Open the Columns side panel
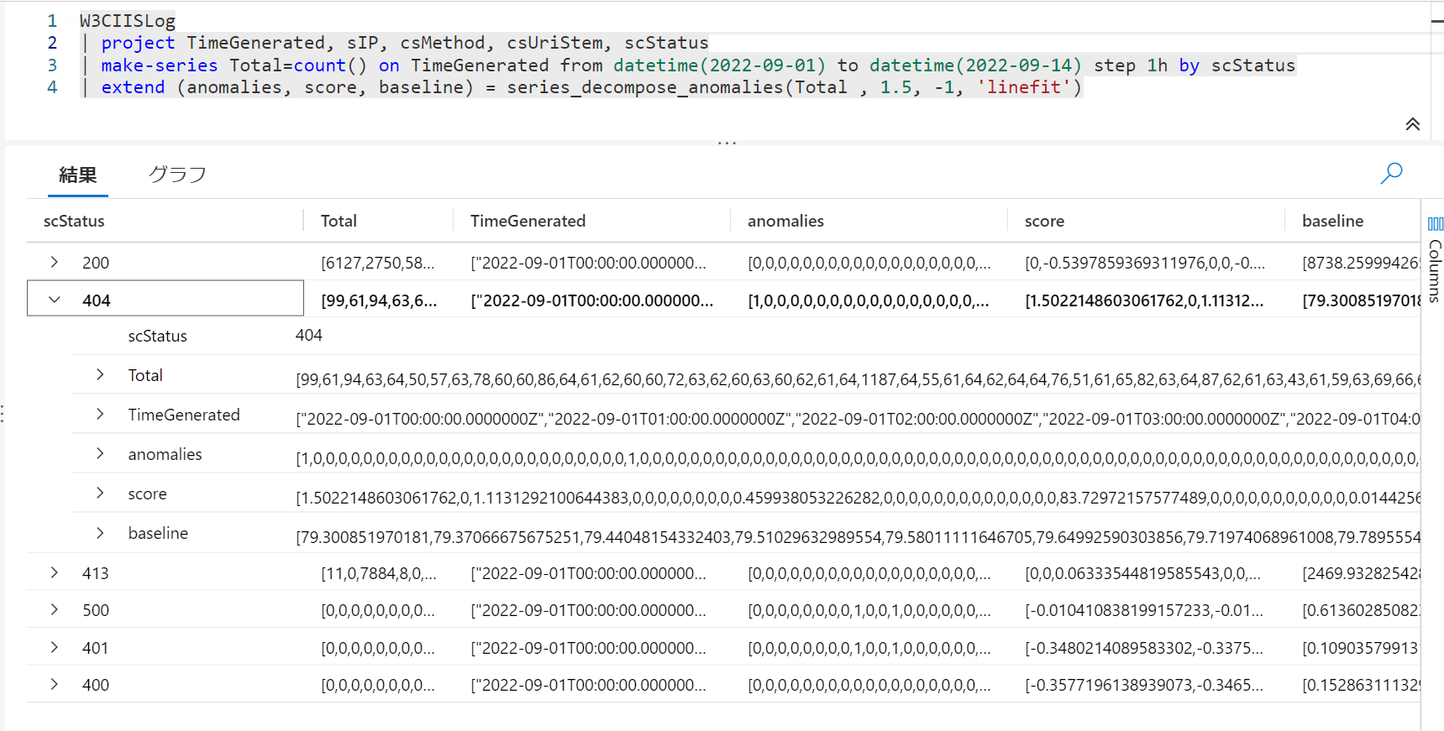This screenshot has width=1444, height=731. (x=1435, y=258)
